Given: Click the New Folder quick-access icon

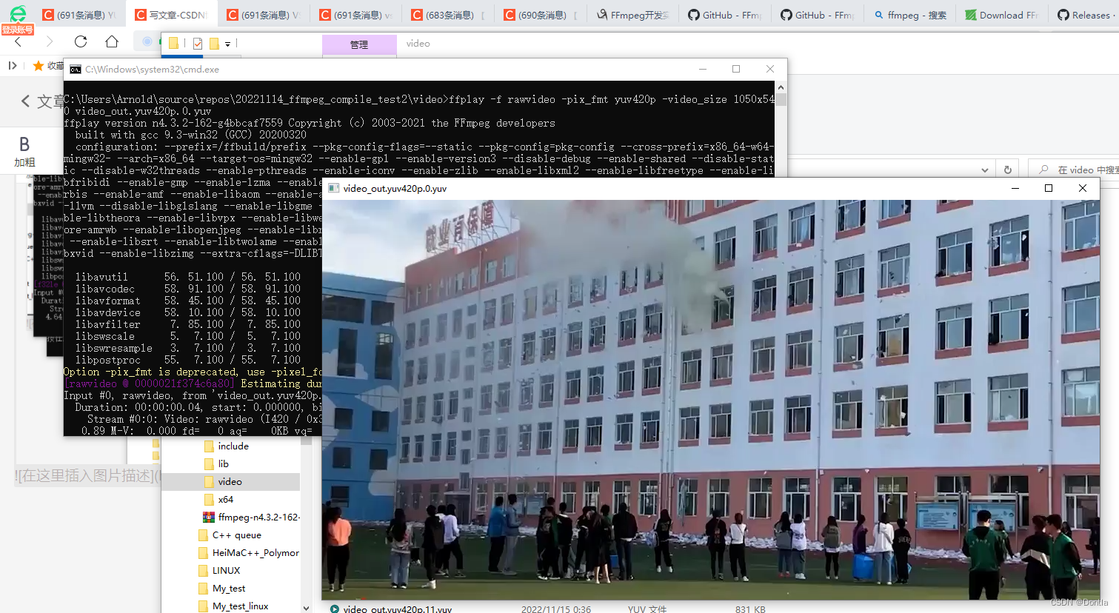Looking at the screenshot, I should [214, 44].
